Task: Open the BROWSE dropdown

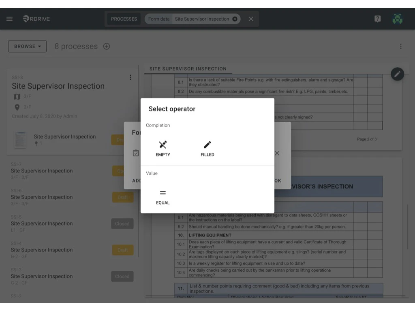Action: tap(27, 46)
